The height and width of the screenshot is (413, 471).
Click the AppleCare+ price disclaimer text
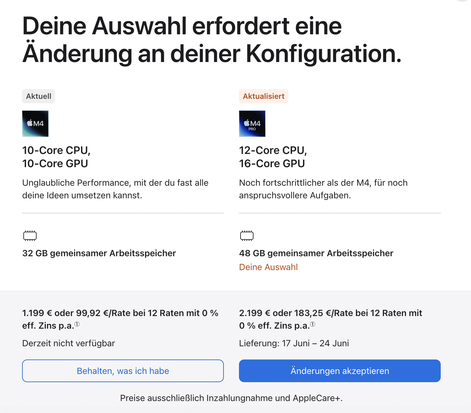(x=231, y=398)
